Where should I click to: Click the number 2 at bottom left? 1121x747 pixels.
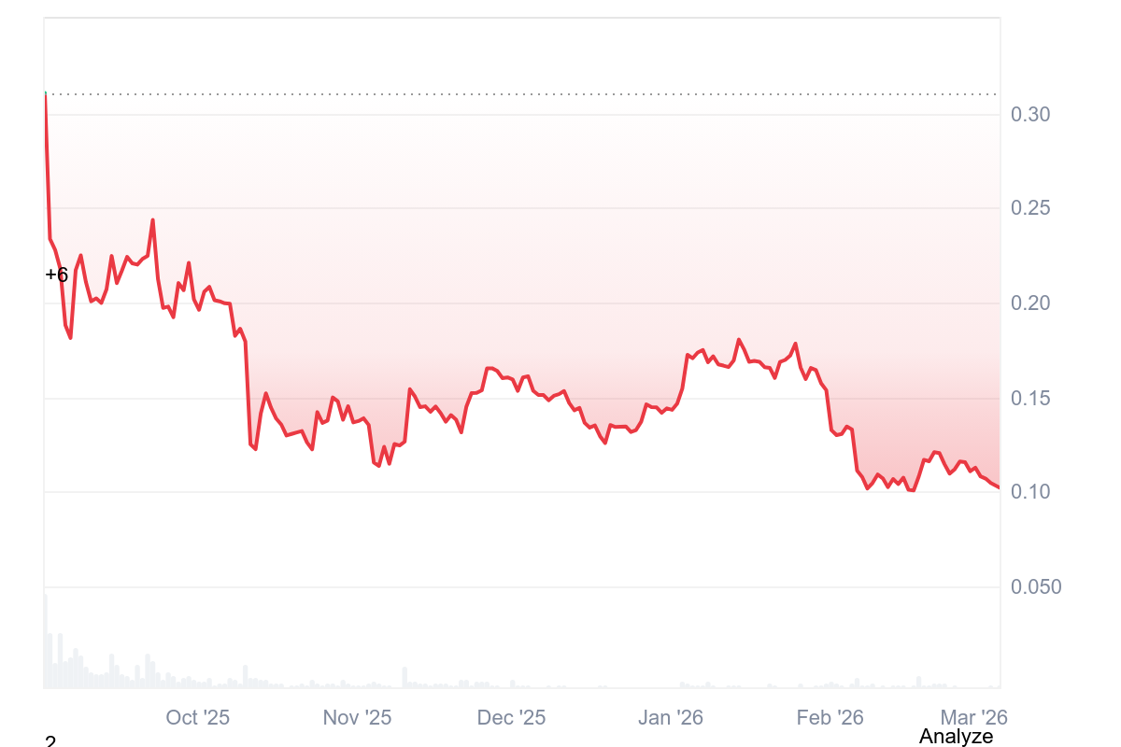[x=50, y=741]
